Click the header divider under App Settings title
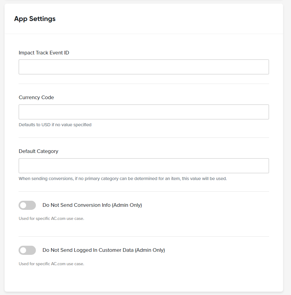291x295 pixels. click(144, 34)
